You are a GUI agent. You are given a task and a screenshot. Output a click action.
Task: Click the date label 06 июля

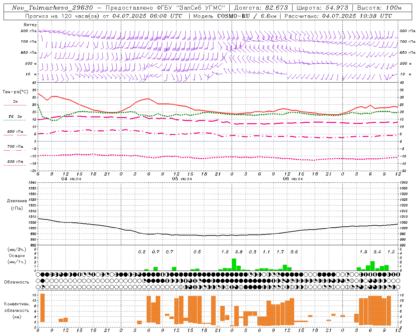click(x=293, y=179)
